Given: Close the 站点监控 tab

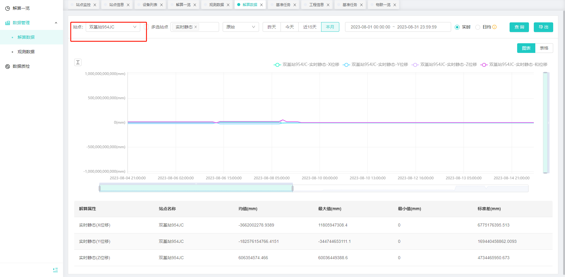Looking at the screenshot, I should (95, 5).
